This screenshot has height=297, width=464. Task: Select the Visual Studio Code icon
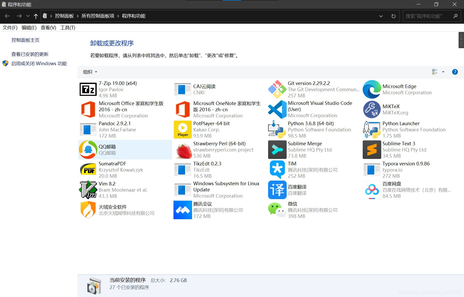[277, 109]
